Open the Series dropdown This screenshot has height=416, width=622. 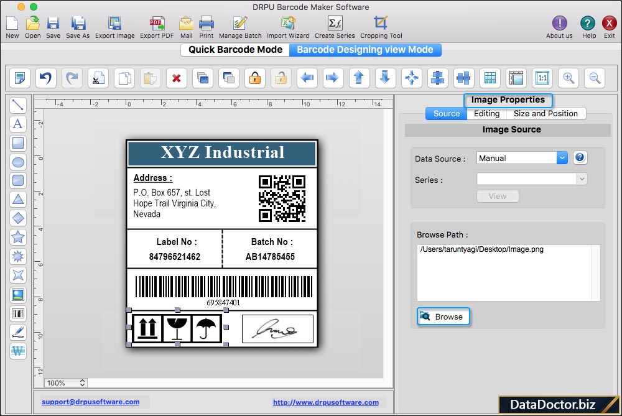tap(532, 179)
